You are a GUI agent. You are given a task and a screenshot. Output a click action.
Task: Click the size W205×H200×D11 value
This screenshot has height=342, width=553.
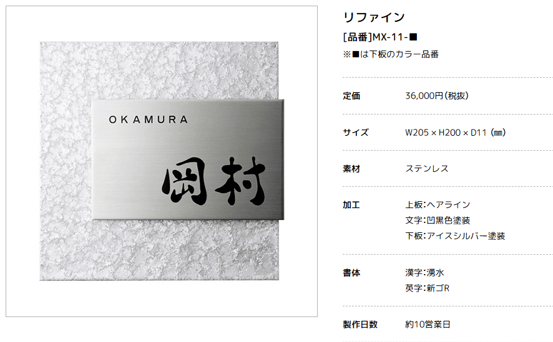456,133
